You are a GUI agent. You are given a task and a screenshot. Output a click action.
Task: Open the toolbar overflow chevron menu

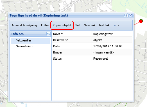(x=117, y=25)
